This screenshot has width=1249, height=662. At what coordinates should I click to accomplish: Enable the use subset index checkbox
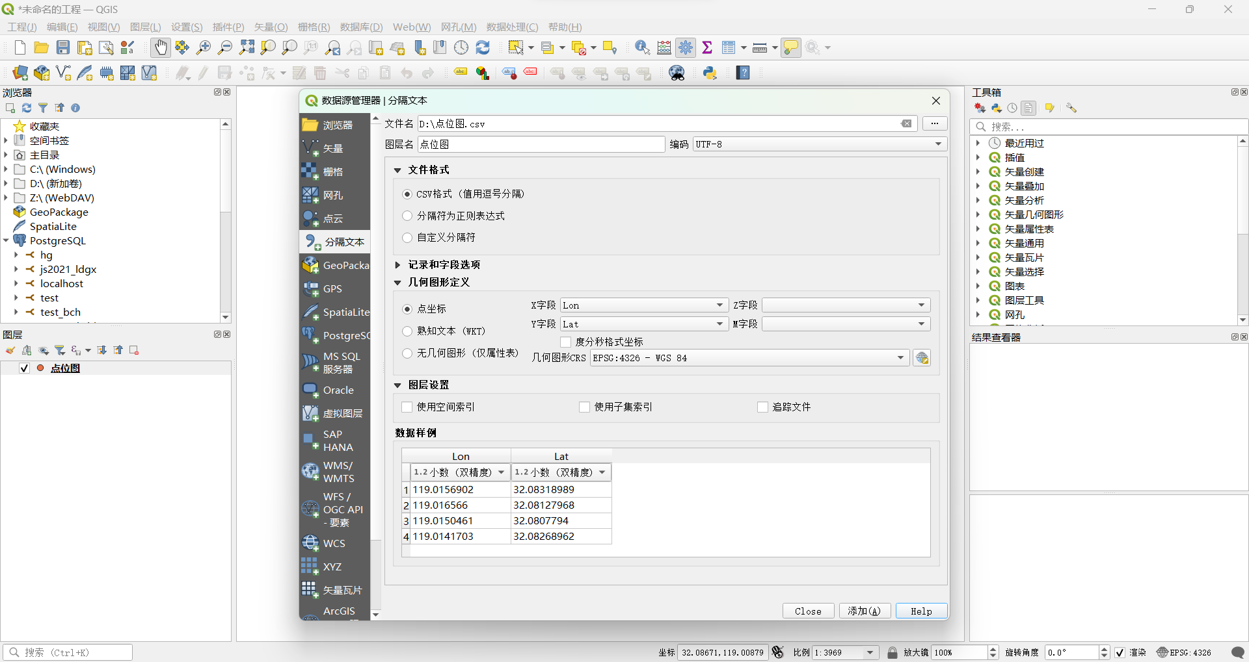click(584, 407)
